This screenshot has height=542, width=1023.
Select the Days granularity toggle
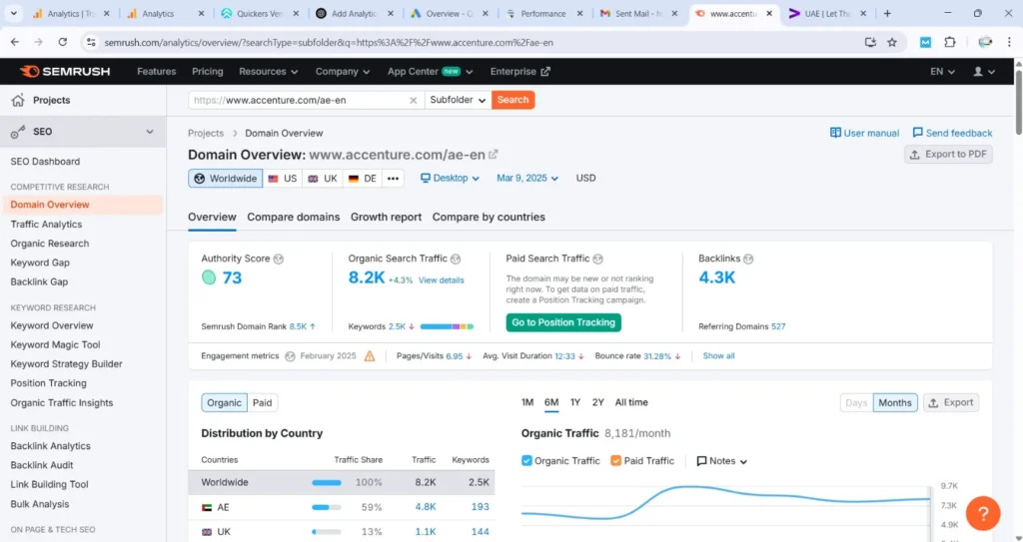pyautogui.click(x=856, y=402)
